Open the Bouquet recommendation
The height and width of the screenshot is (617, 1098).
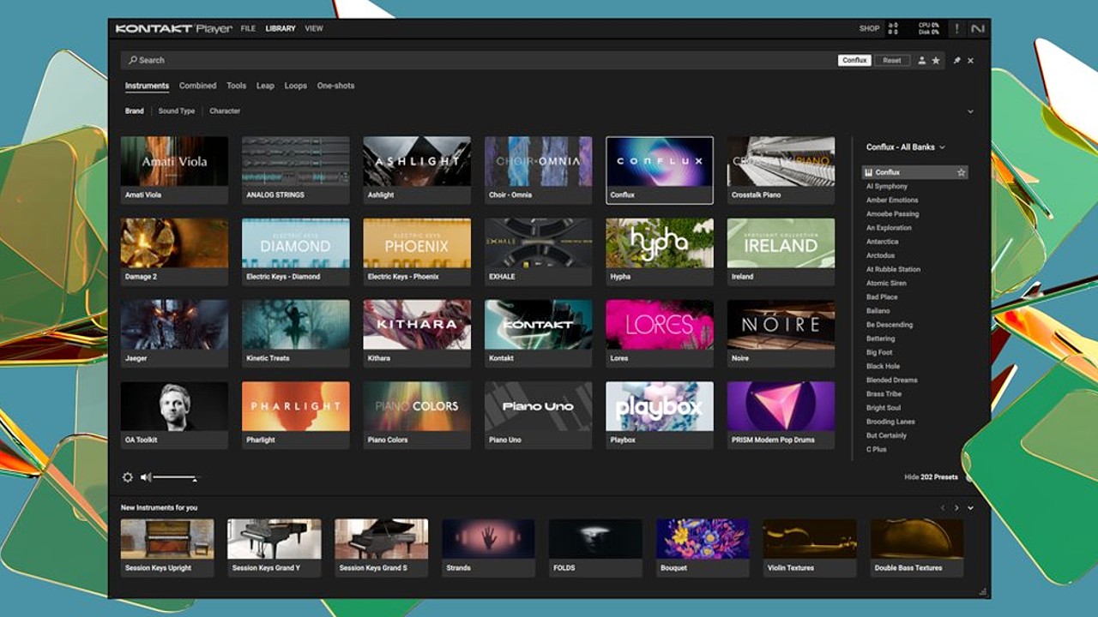point(703,548)
